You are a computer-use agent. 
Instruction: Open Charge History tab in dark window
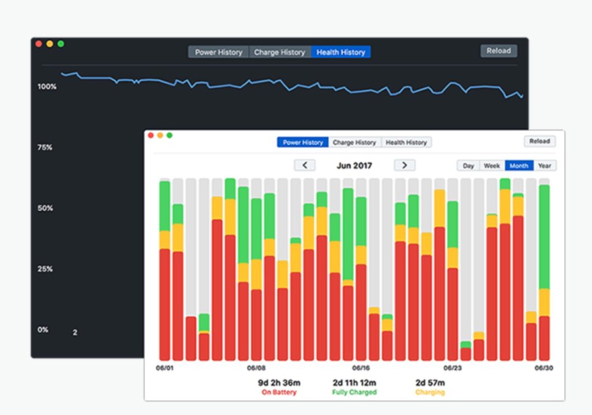(279, 52)
